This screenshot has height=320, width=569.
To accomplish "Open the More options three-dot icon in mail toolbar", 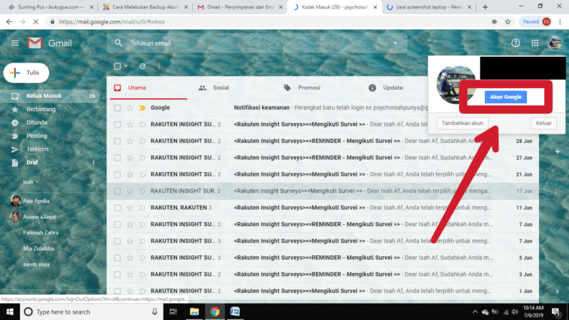I will 159,66.
